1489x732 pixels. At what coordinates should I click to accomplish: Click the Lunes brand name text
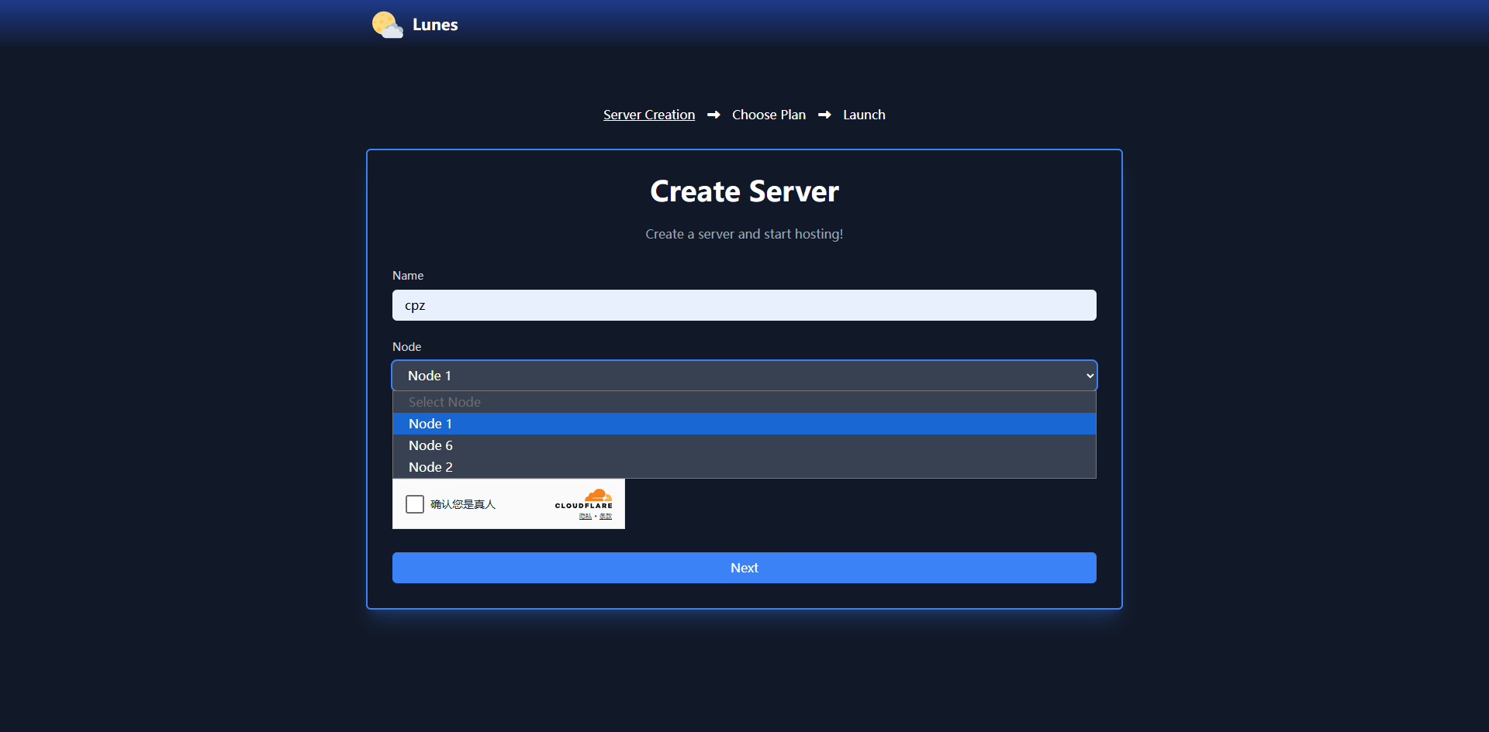pos(435,25)
